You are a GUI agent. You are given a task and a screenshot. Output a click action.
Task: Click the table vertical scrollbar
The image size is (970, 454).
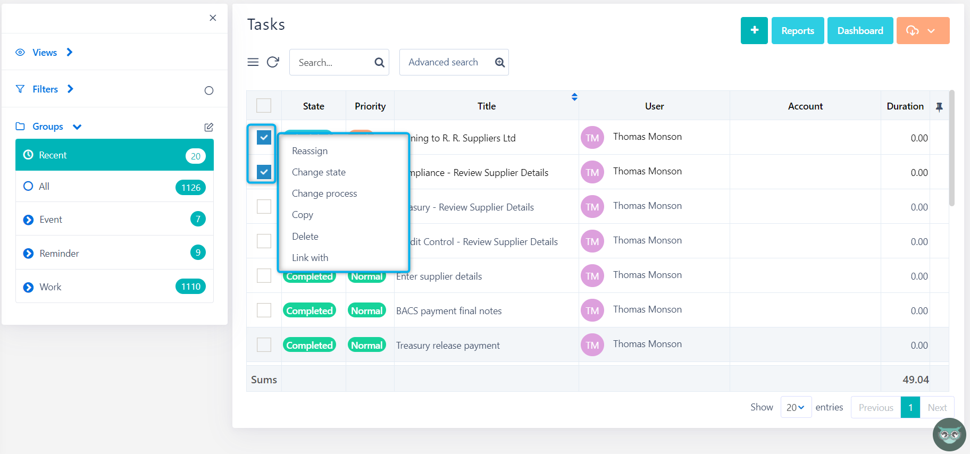pyautogui.click(x=952, y=148)
